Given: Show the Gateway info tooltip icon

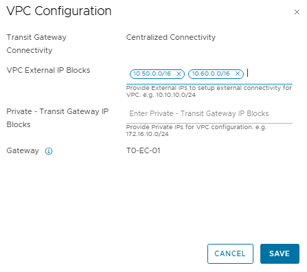Looking at the screenshot, I should coord(49,151).
